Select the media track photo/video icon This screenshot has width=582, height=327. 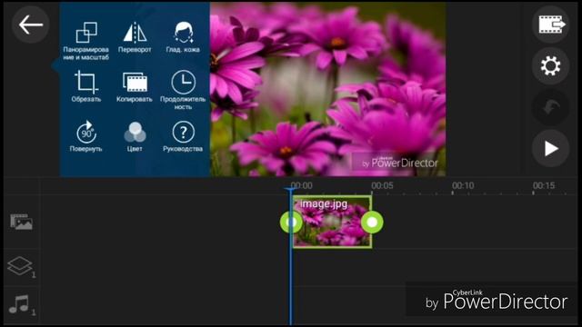coord(21,222)
